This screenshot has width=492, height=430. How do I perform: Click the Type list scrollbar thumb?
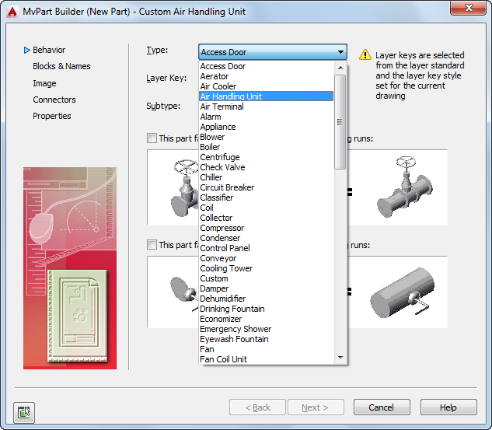click(340, 122)
